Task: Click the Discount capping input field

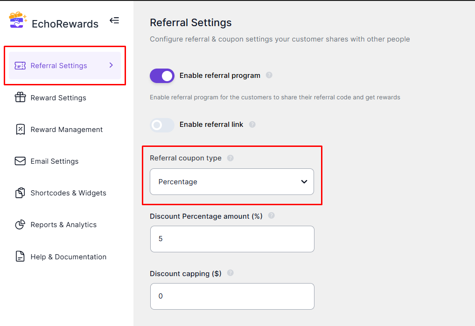Action: pos(232,296)
